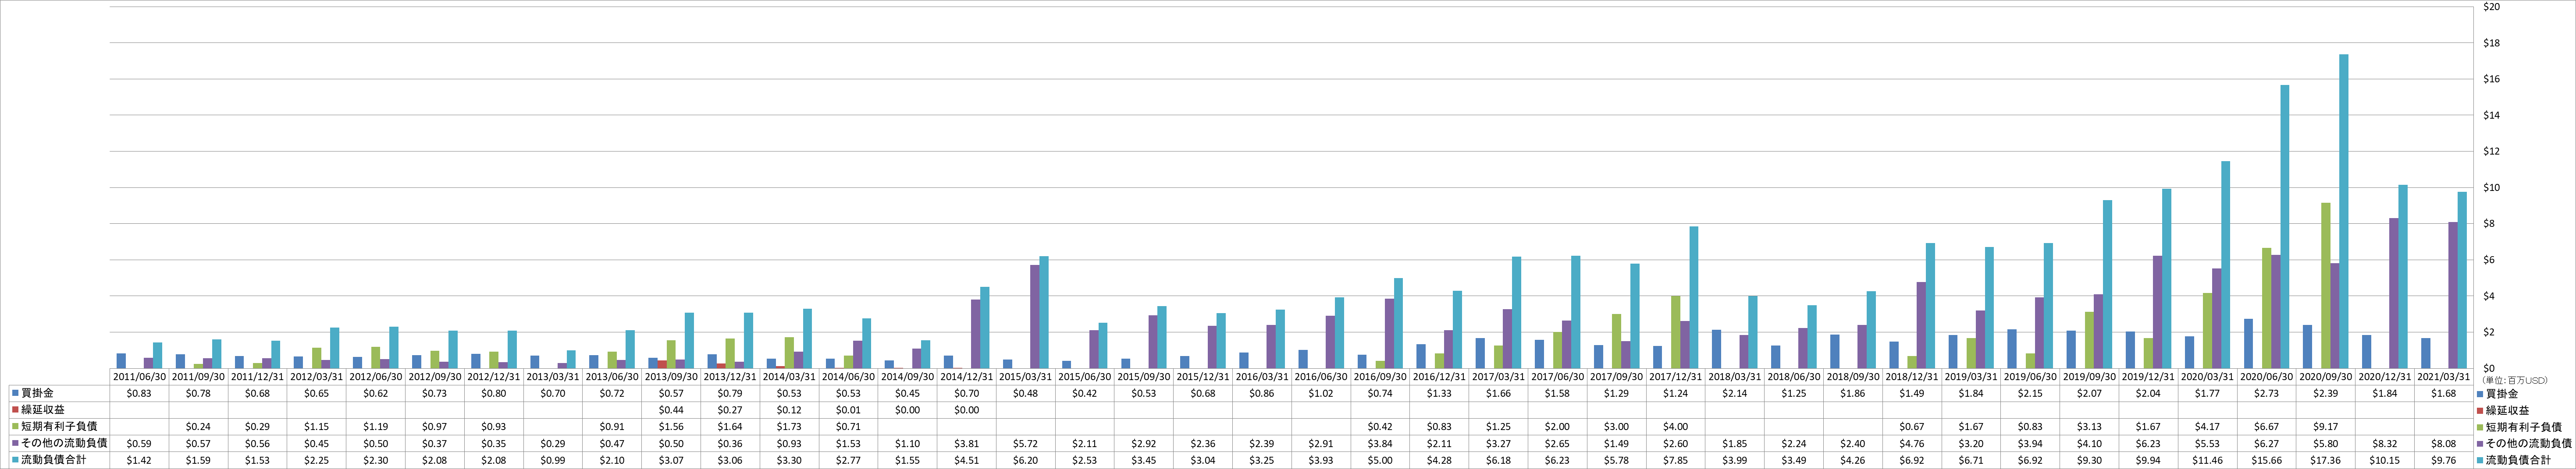Select the $7.85 total cell under 2017/12/31
Viewport: 2576px width, 469px height.
(1676, 460)
